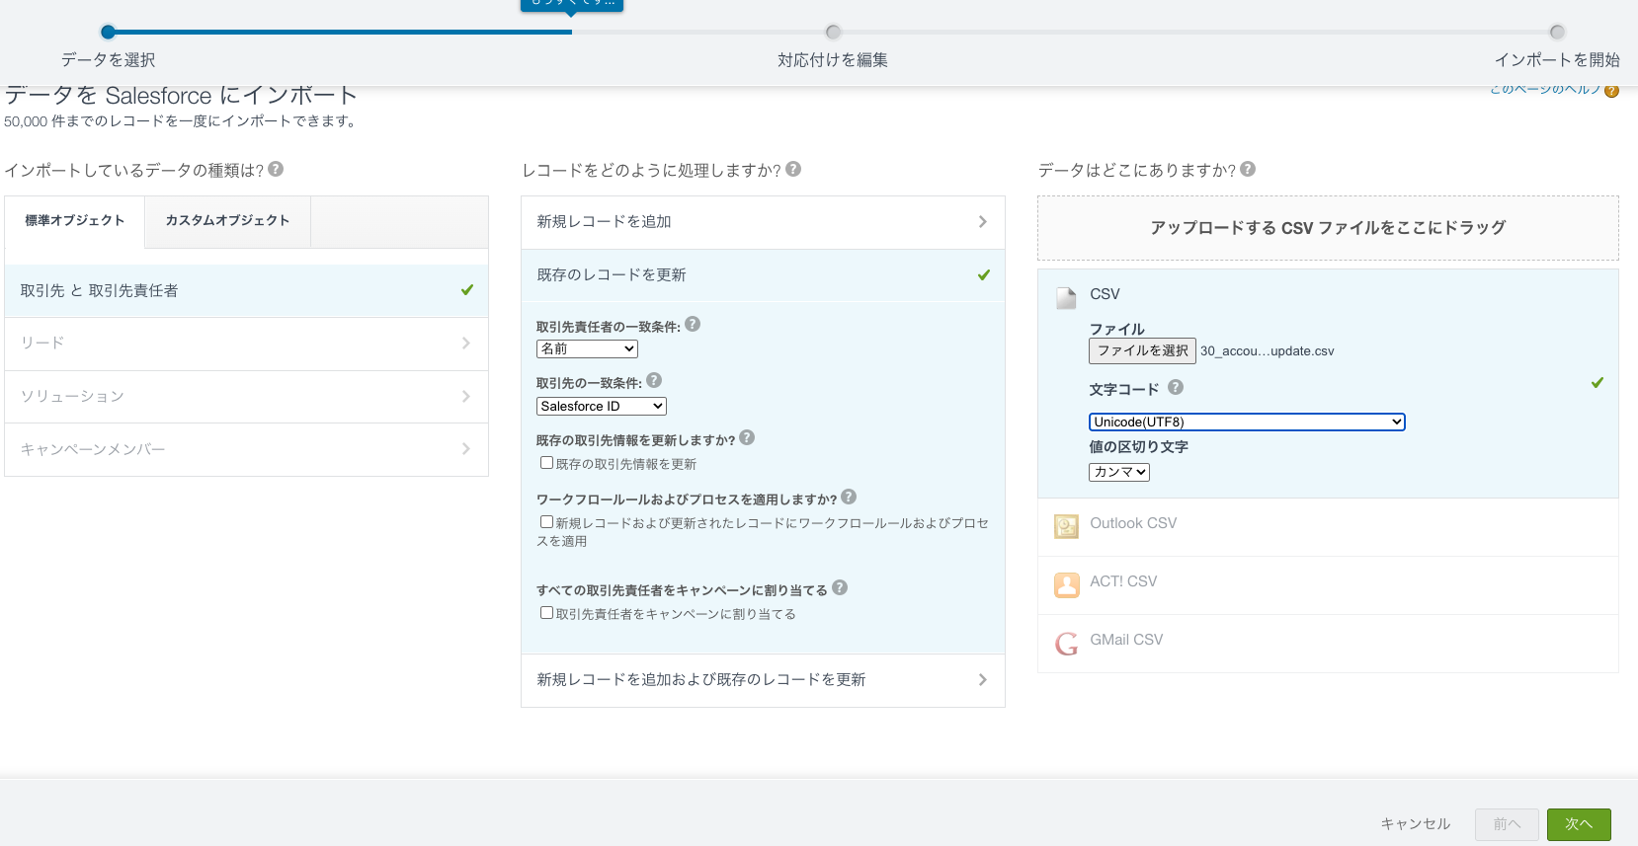Open このページのヘルプ link

[1544, 90]
